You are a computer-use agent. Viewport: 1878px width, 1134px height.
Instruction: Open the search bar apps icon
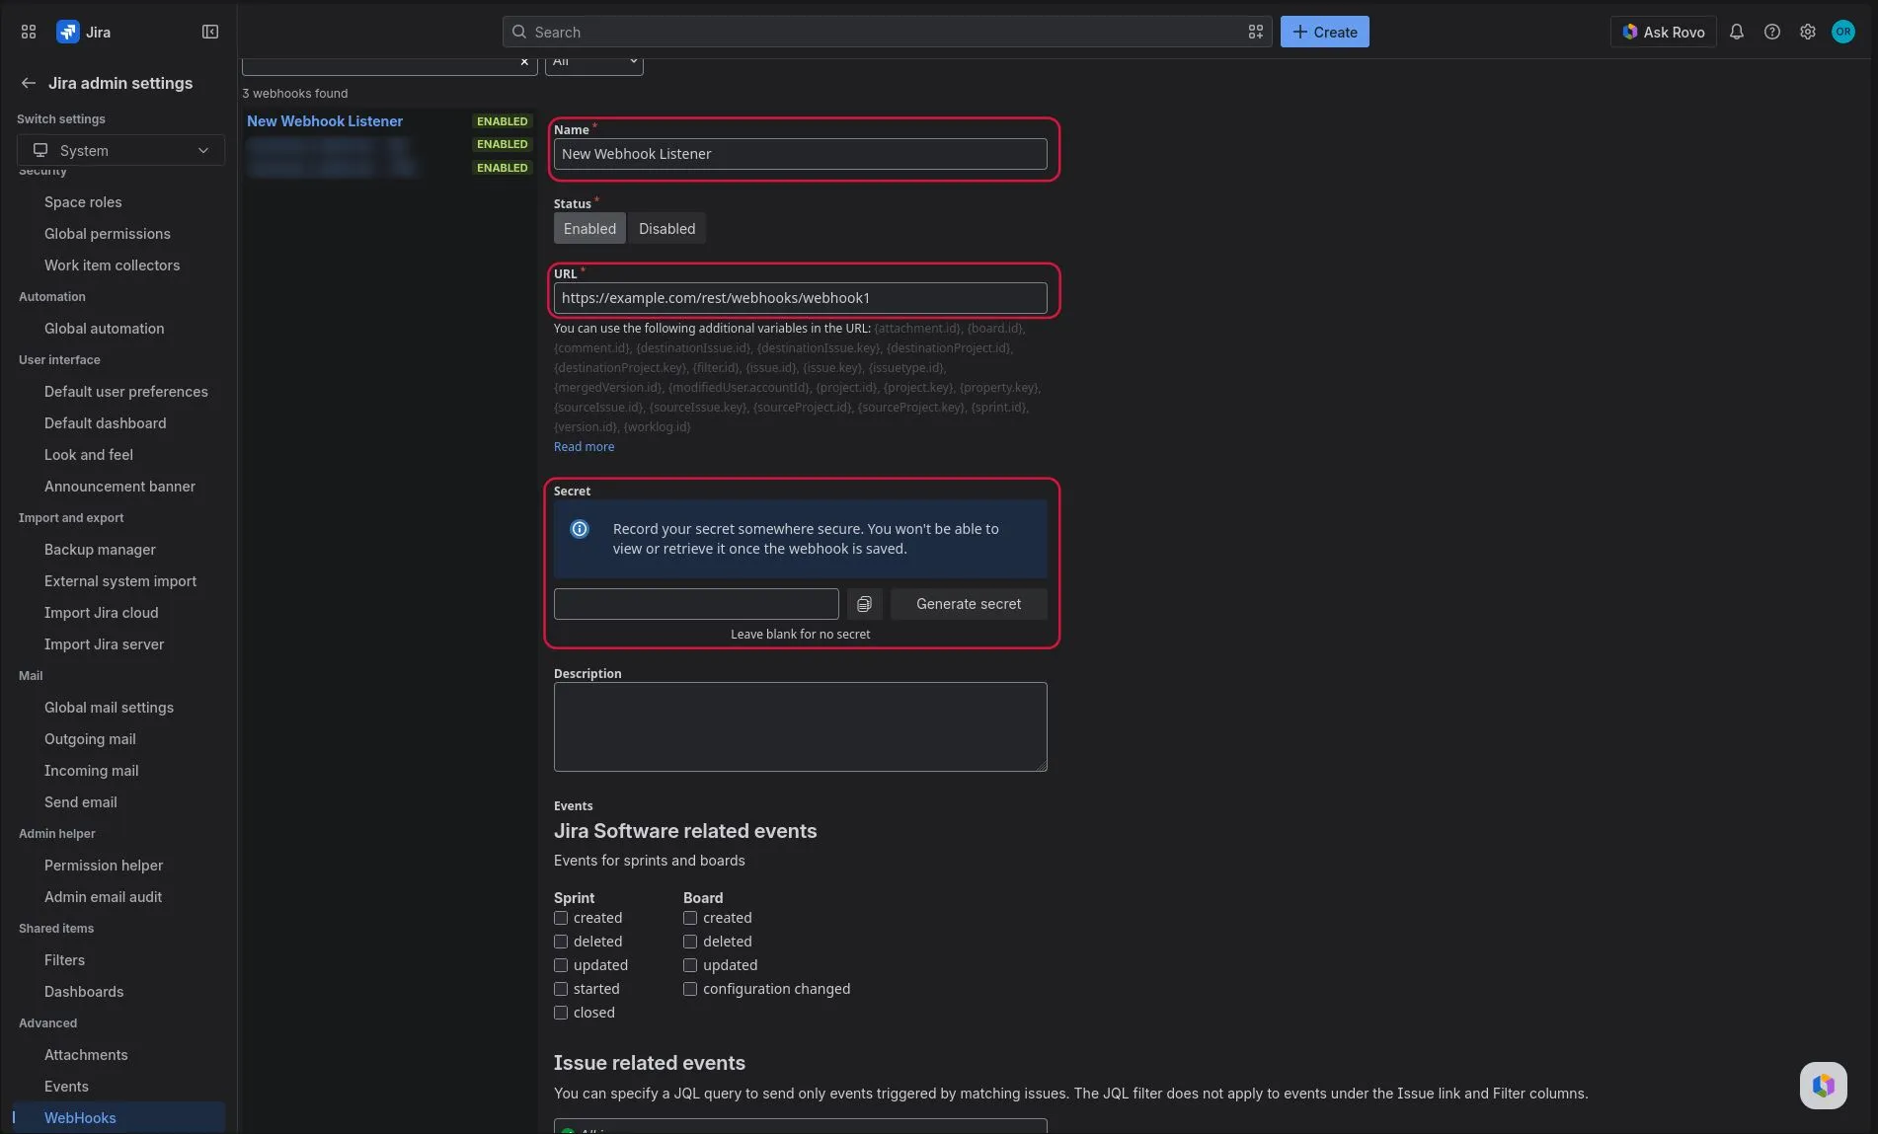click(1255, 32)
